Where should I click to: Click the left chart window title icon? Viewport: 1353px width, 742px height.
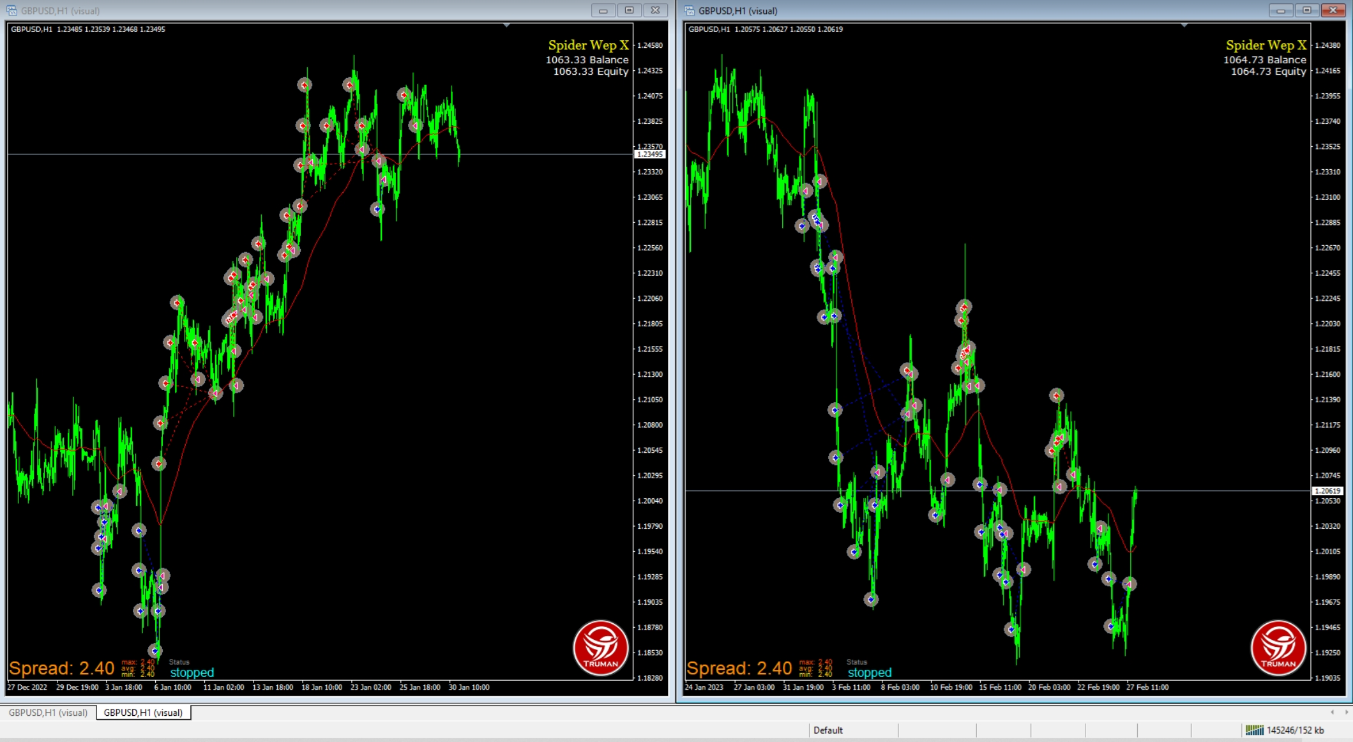[x=11, y=10]
